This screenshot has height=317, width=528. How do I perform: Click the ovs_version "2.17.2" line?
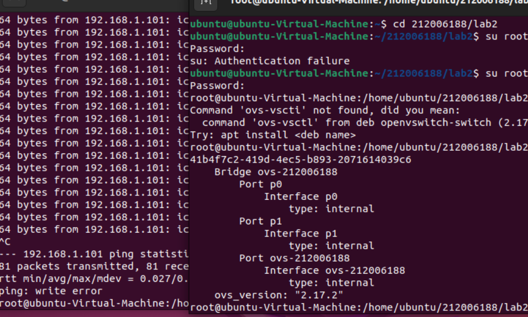click(278, 295)
